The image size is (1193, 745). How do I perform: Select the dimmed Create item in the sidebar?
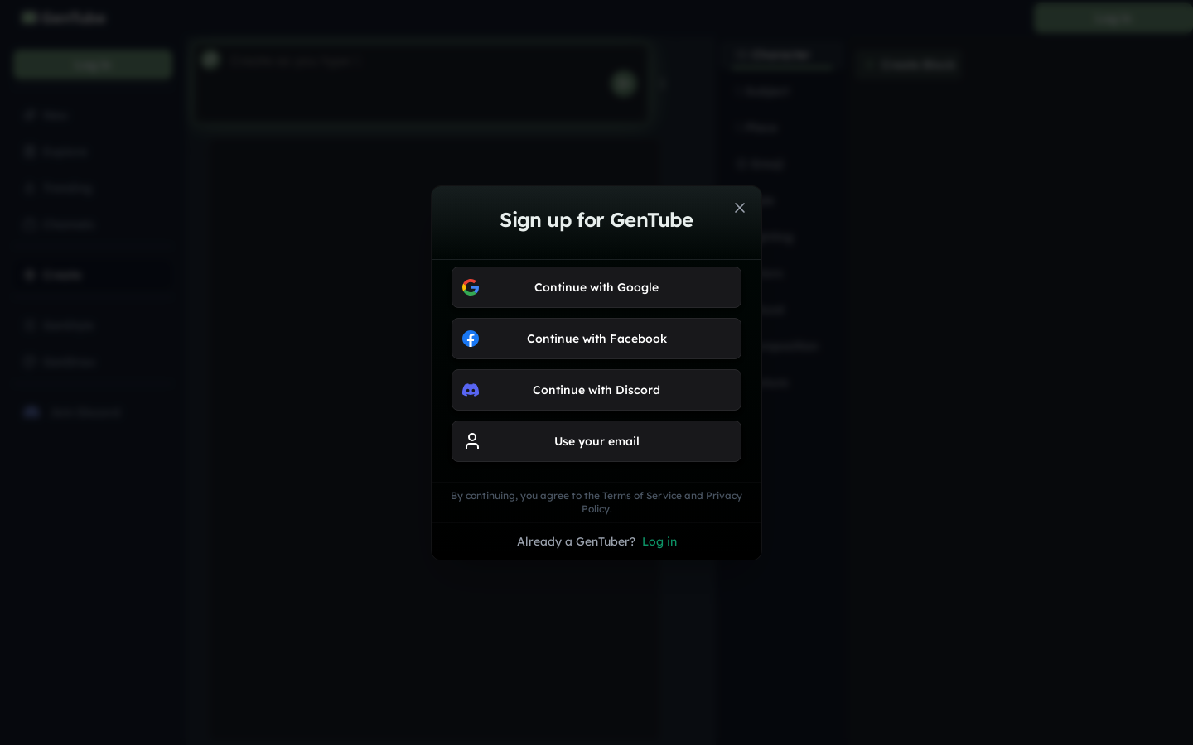pyautogui.click(x=92, y=275)
